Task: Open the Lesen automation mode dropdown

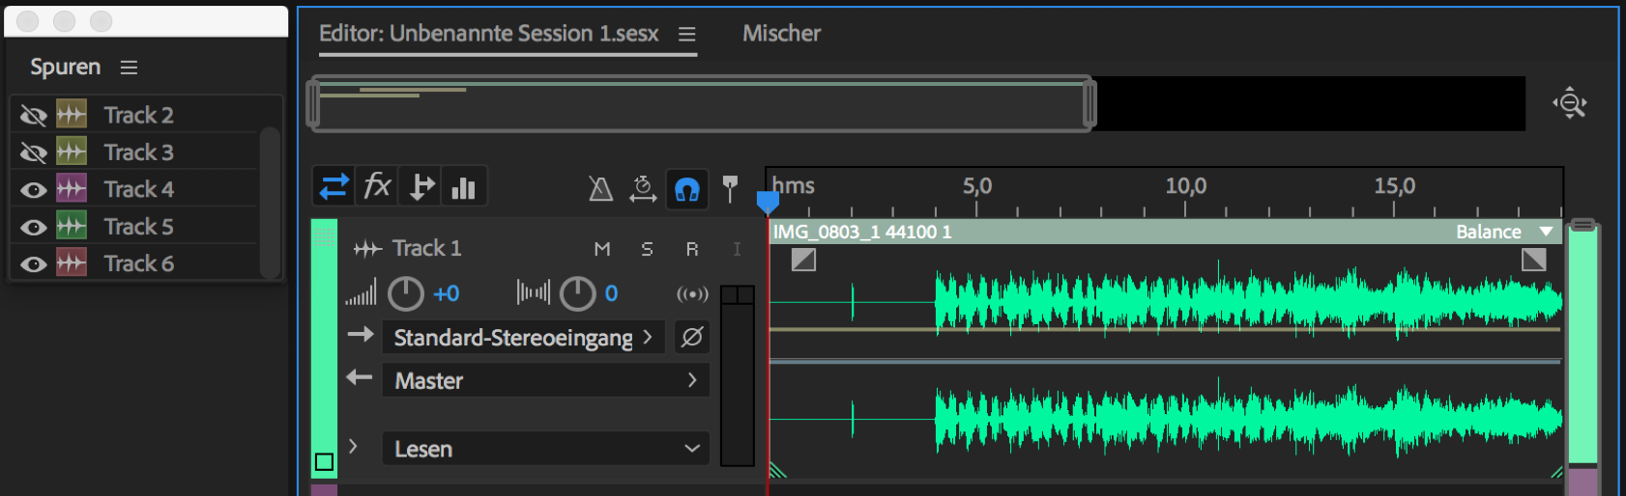Action: [545, 449]
